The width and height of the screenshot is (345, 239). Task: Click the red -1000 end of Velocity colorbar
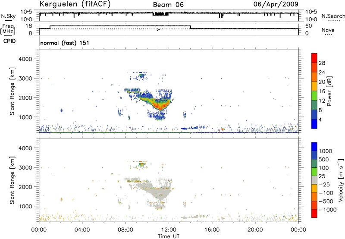click(x=314, y=214)
